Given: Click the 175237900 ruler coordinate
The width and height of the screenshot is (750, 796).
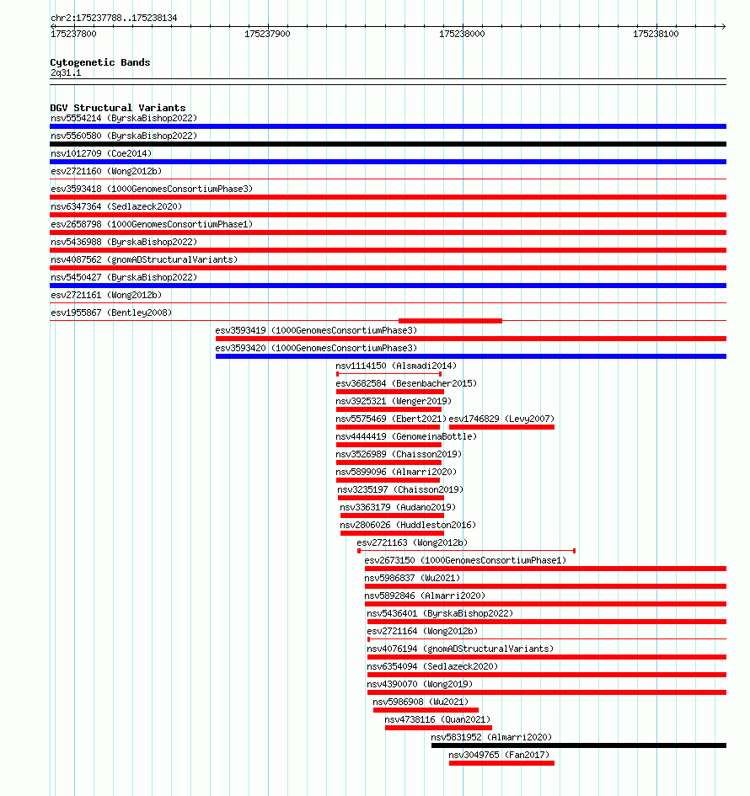Looking at the screenshot, I should (x=267, y=34).
